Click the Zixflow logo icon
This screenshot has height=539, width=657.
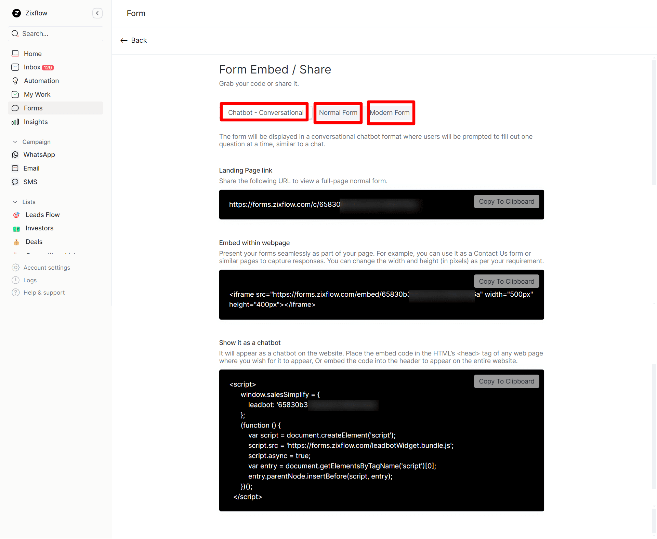(x=16, y=13)
